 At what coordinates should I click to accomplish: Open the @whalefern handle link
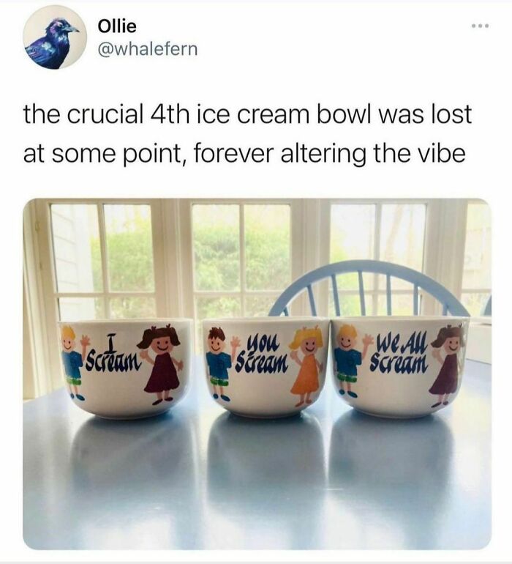(x=147, y=49)
